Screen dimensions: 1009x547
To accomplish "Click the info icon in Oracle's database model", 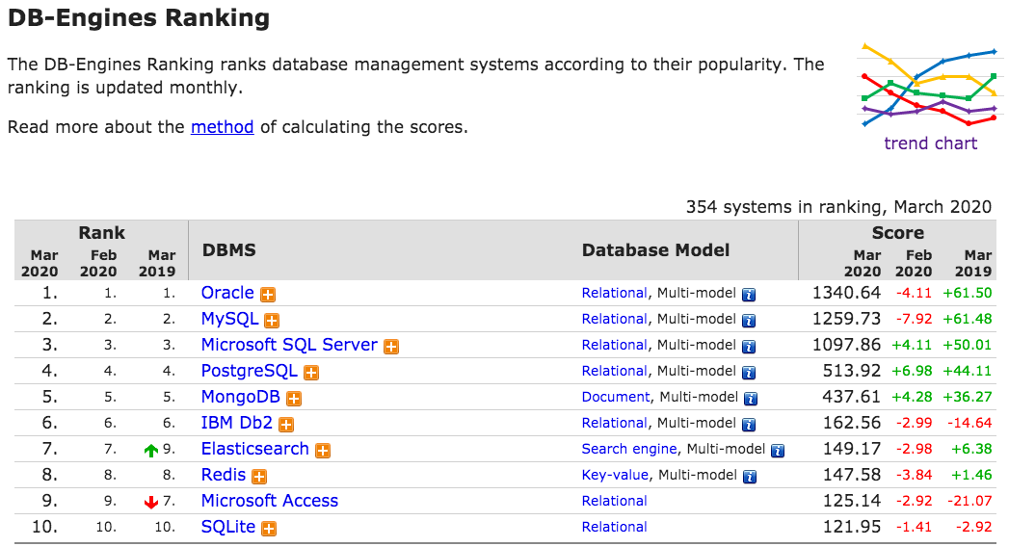I will (749, 295).
